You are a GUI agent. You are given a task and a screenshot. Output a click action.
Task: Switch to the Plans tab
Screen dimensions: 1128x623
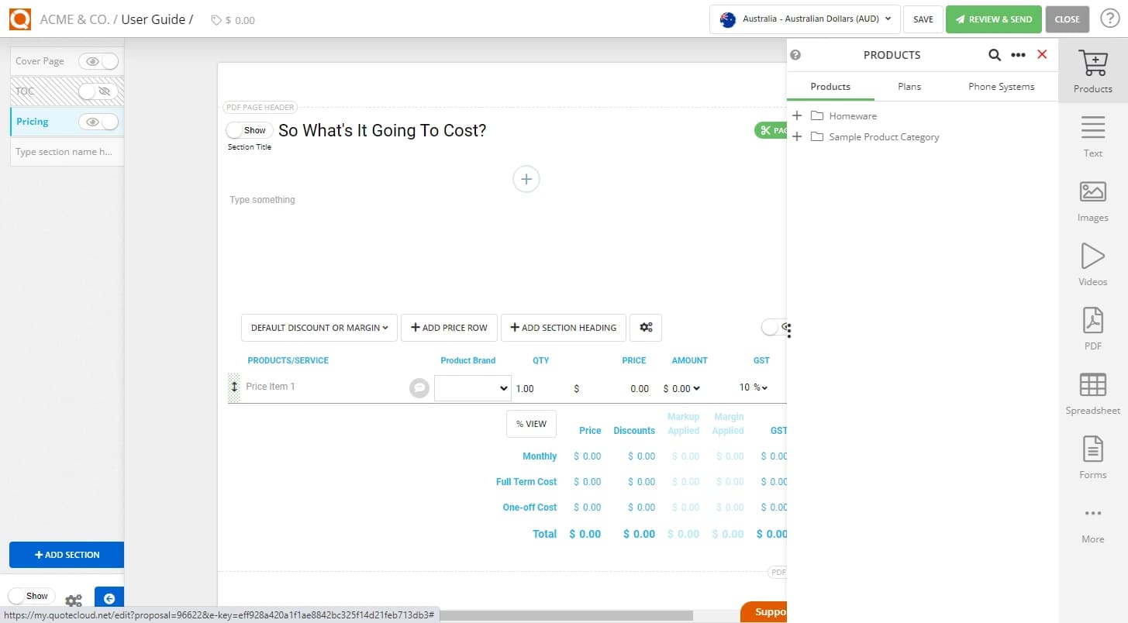click(909, 86)
